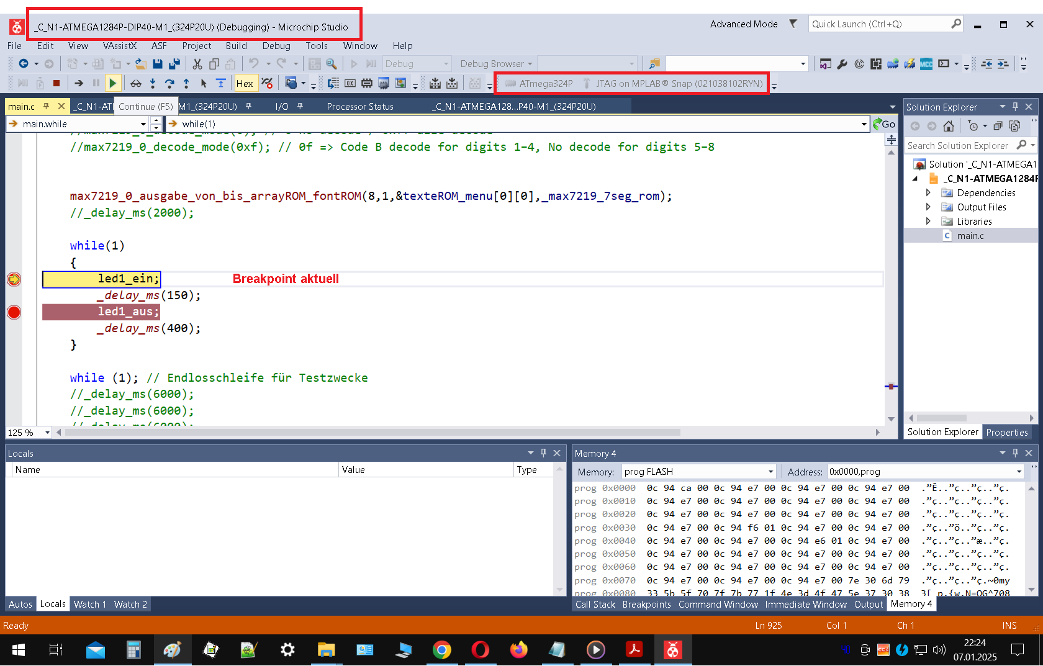Switch to the Watch 1 tab

pyautogui.click(x=89, y=604)
